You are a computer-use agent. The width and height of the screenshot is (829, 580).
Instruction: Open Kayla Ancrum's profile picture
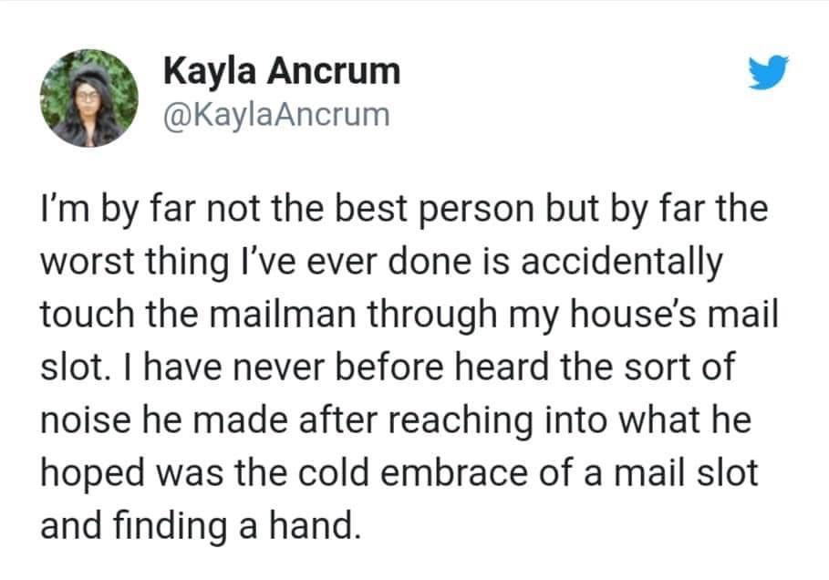(x=88, y=97)
